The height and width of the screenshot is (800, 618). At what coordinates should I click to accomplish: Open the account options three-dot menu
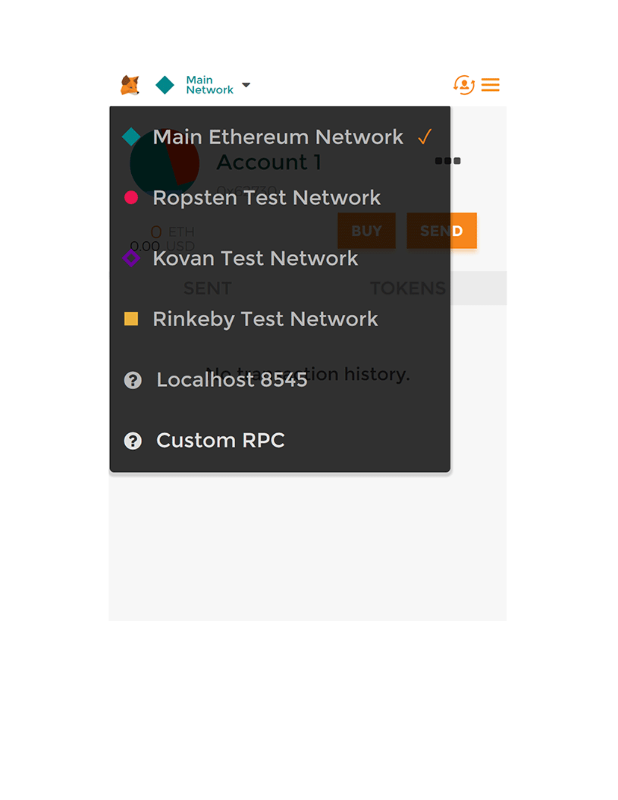448,161
